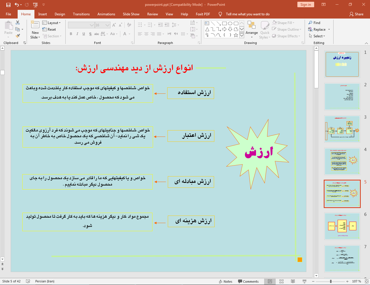Screen dimensions: 370x285
Task: Share the presentation
Action: coord(356,14)
